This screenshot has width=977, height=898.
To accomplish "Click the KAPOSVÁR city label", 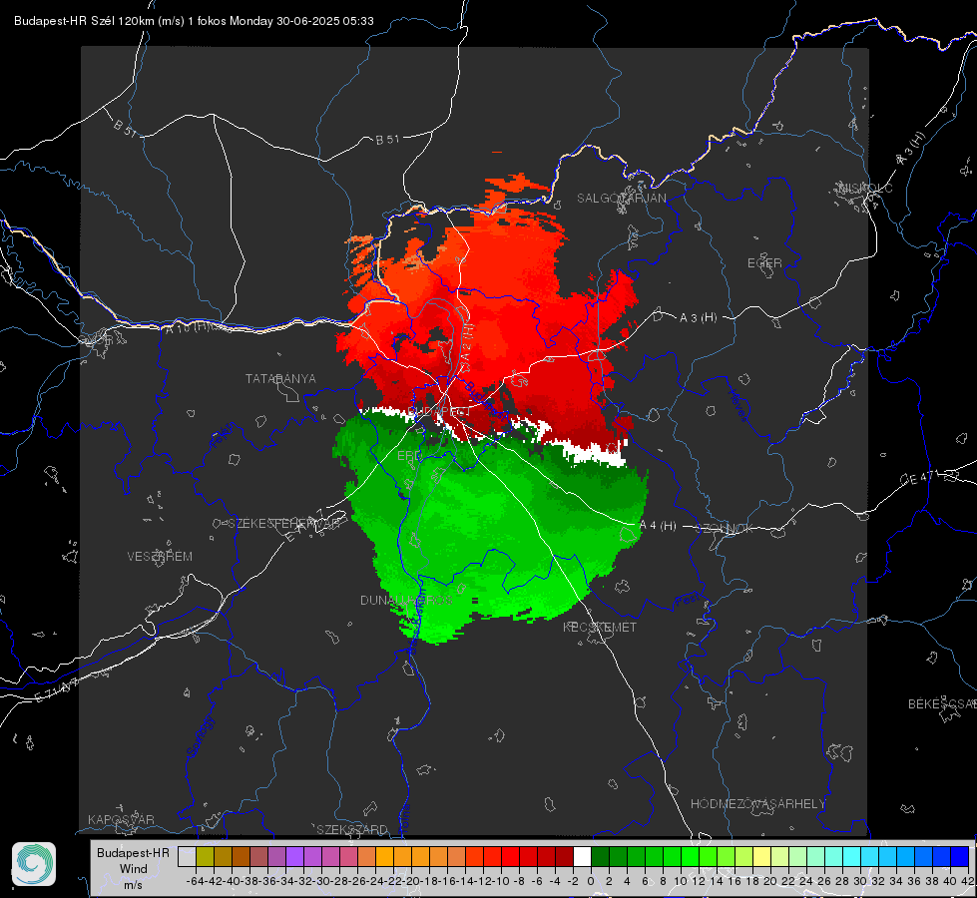I will pos(121,819).
